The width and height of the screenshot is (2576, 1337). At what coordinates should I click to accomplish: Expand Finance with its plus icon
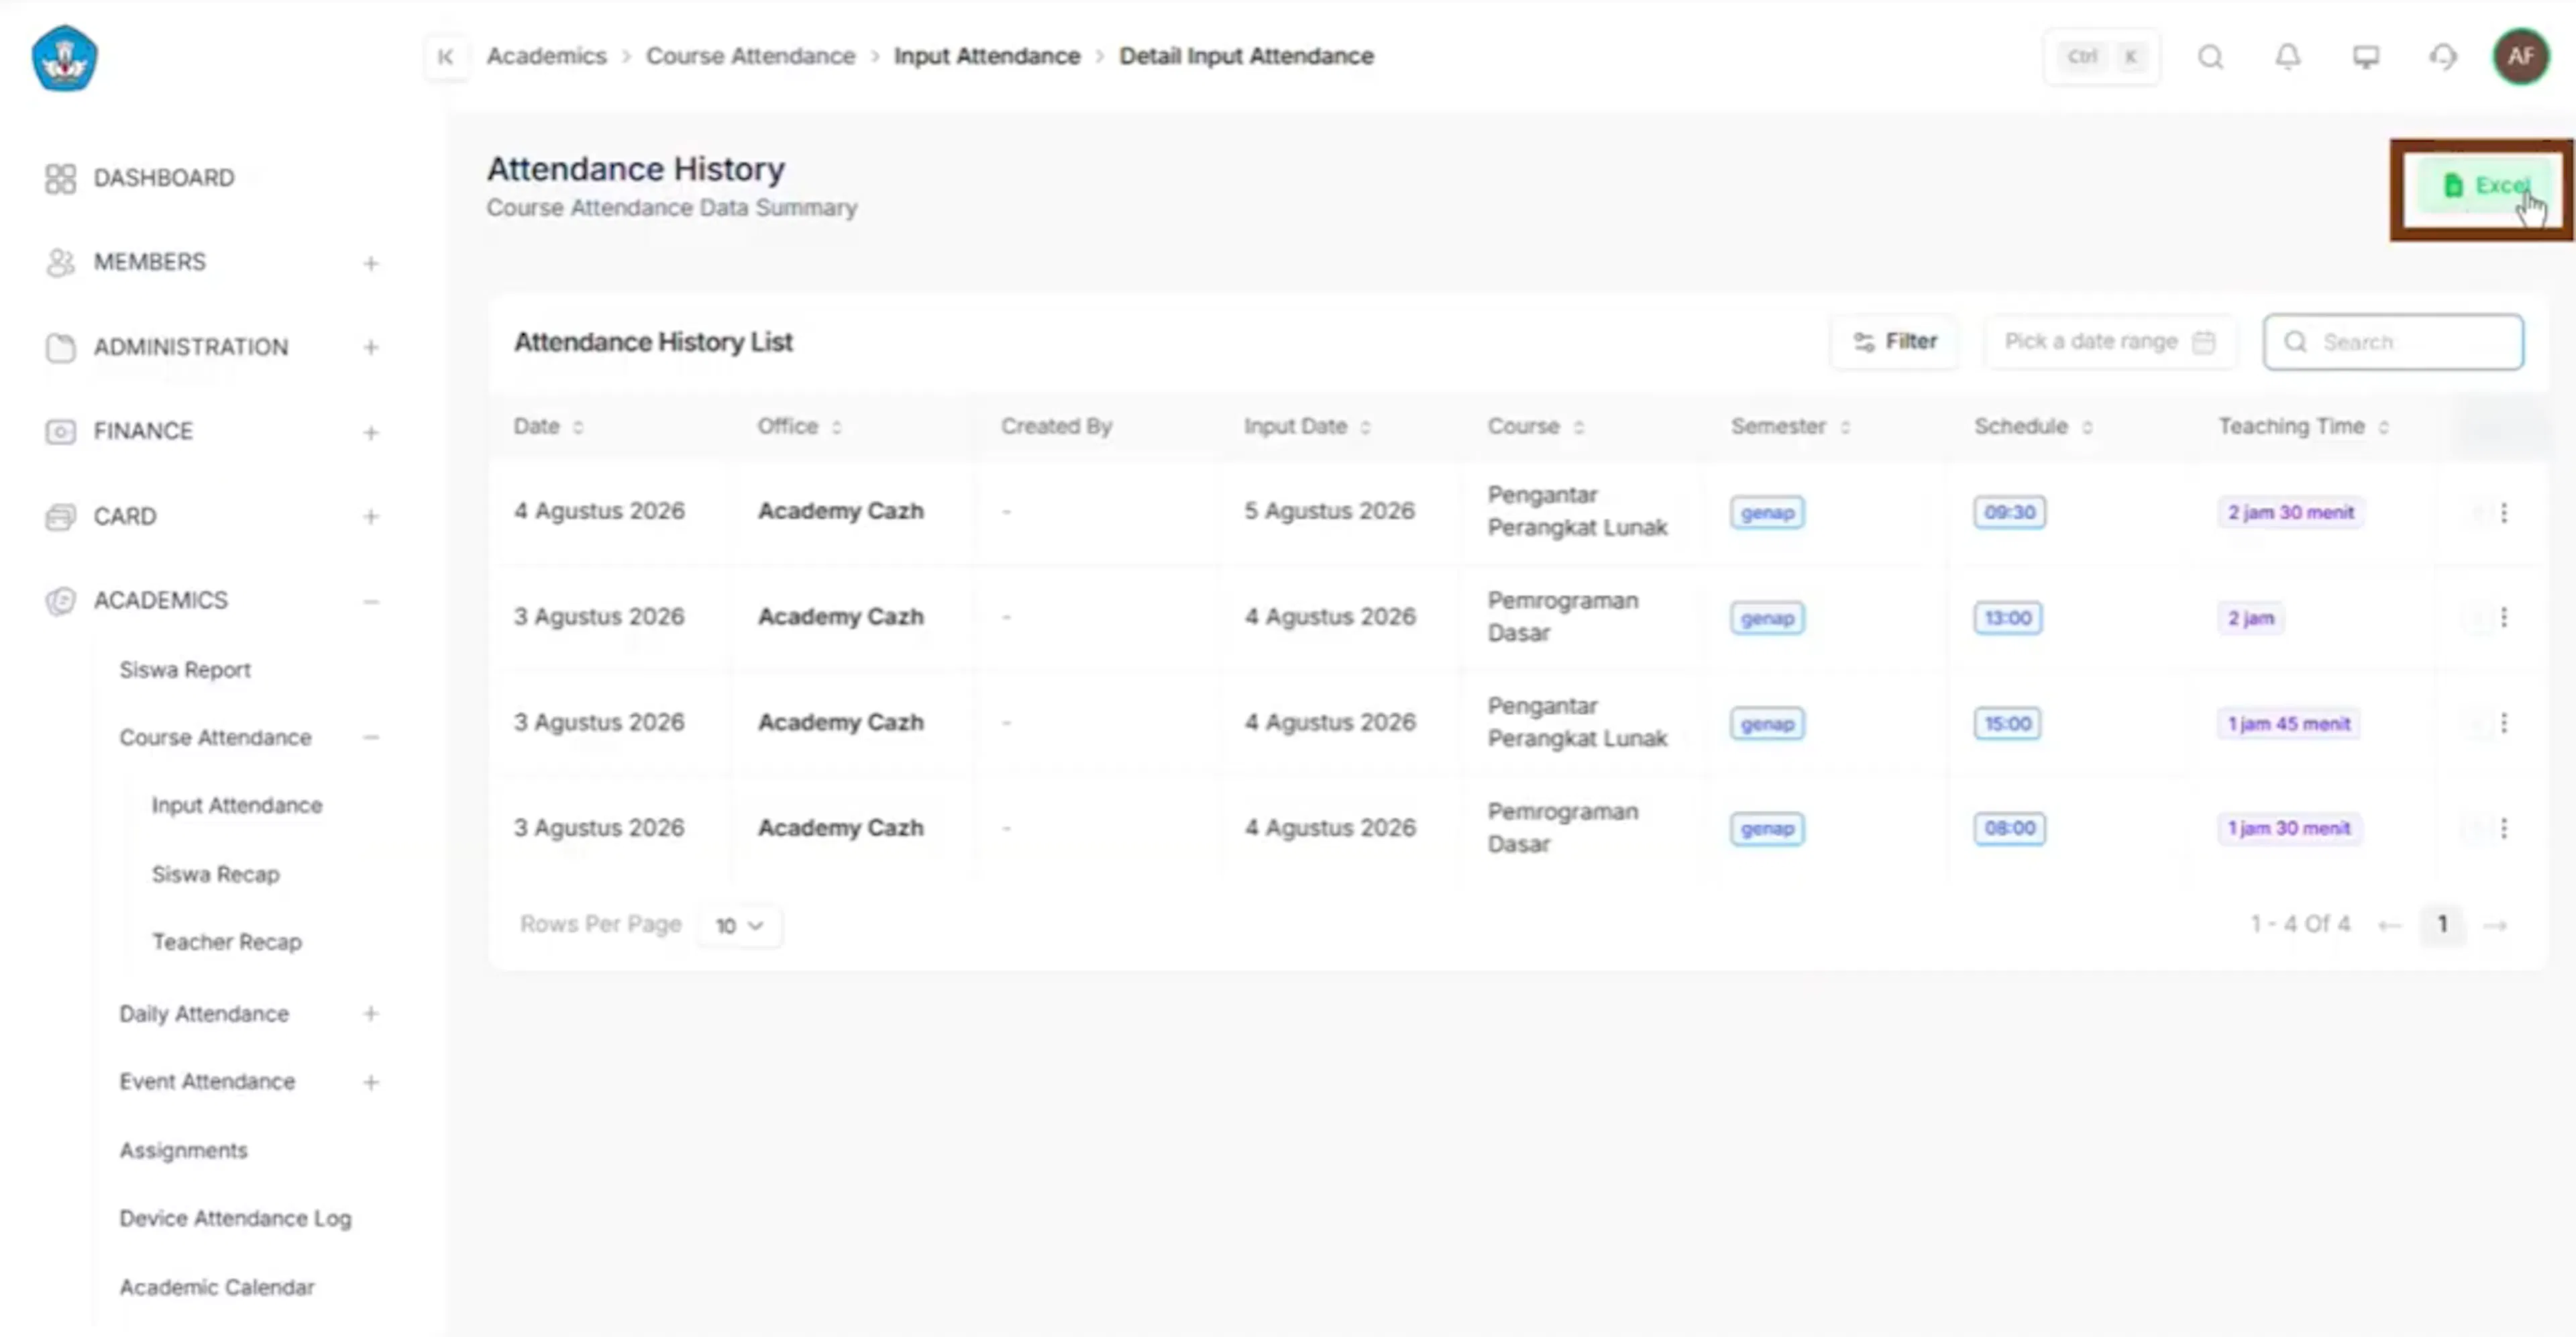click(371, 432)
